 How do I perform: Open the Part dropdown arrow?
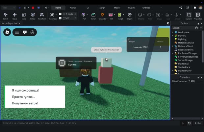(87, 15)
